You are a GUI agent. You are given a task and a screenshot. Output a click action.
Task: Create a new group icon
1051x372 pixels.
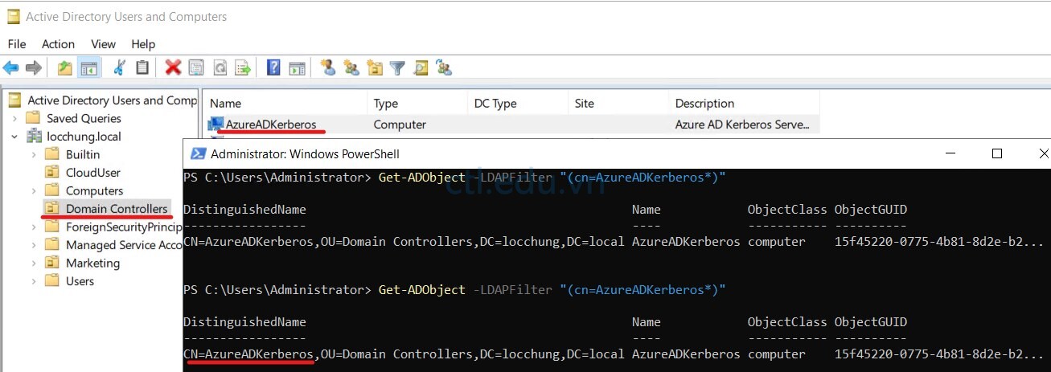(351, 68)
